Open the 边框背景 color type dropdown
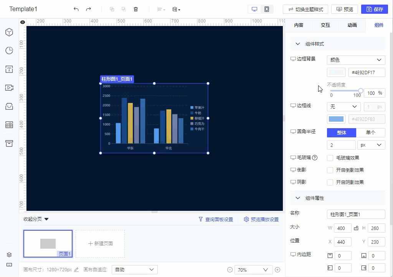 355,60
